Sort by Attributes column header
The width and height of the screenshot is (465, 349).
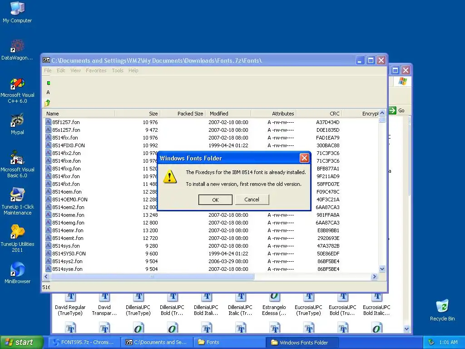tap(274, 113)
